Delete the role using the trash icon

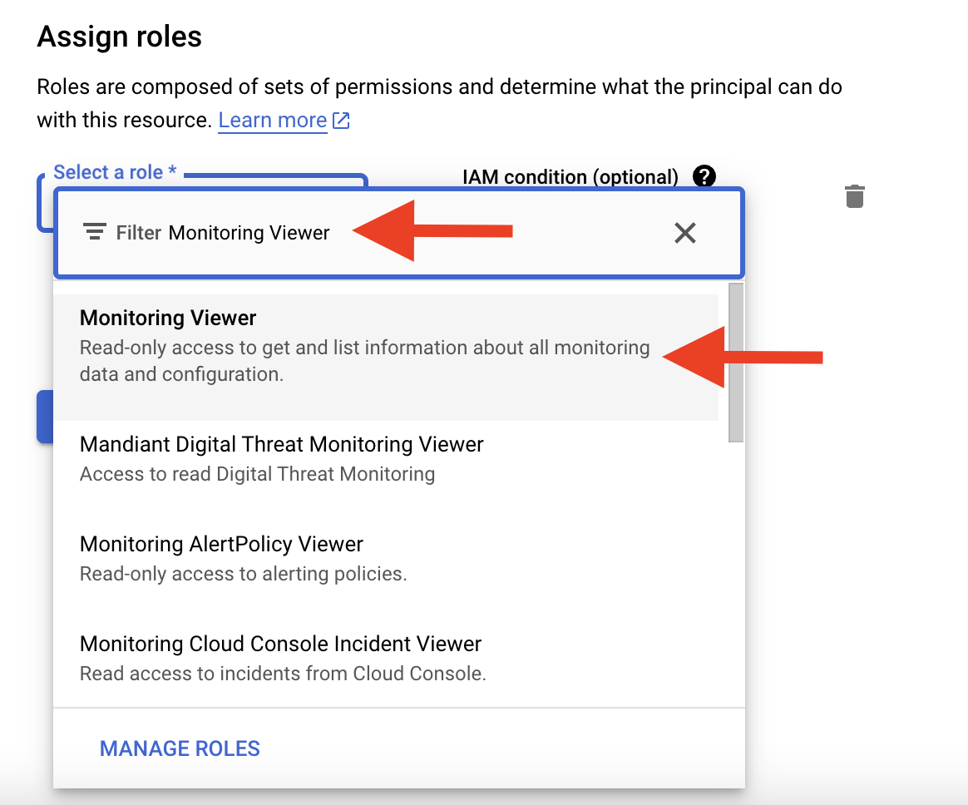[x=854, y=196]
